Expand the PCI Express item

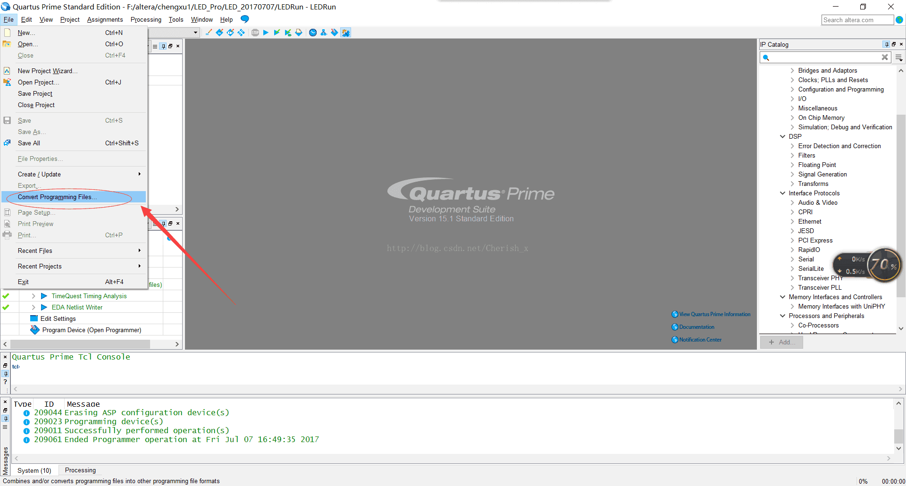[792, 240]
